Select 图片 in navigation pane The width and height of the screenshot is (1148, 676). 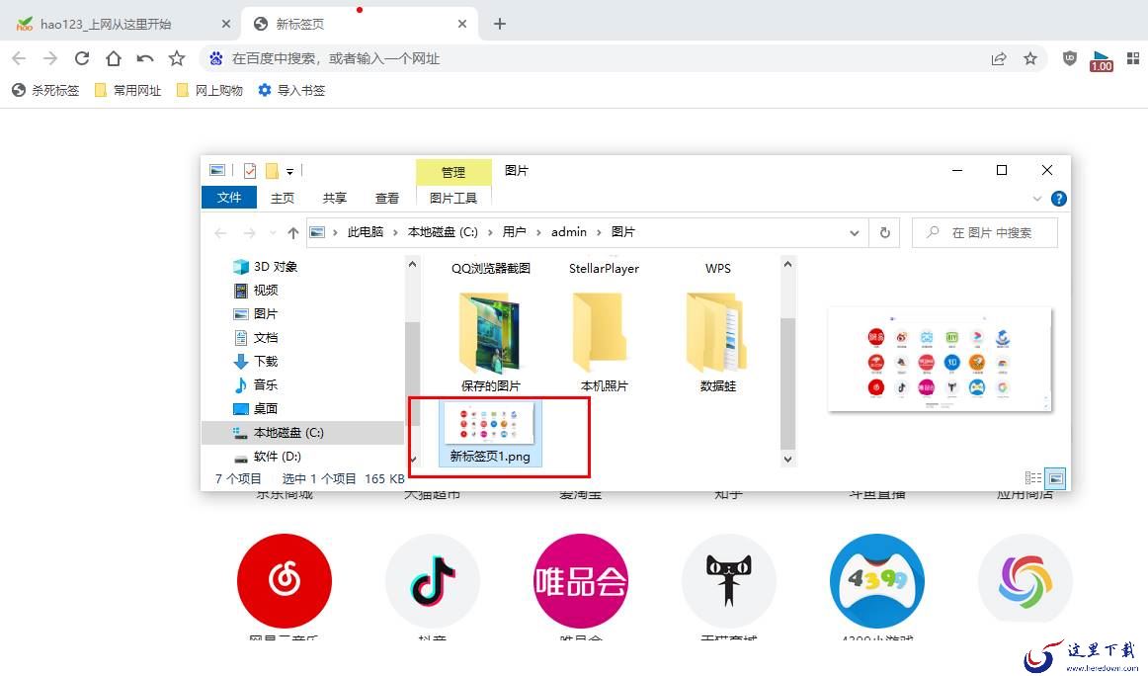click(x=266, y=313)
